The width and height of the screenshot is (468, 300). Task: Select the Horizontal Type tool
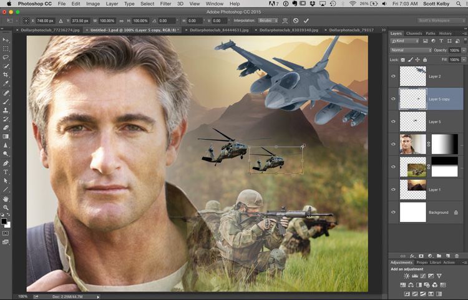[6, 172]
